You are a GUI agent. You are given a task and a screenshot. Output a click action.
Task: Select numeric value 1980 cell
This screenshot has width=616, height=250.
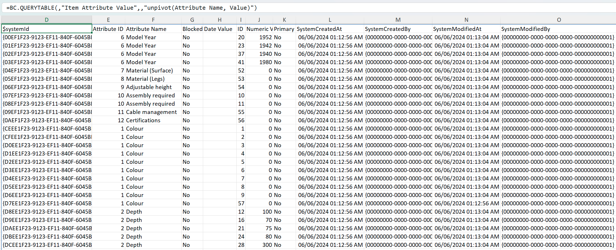259,62
